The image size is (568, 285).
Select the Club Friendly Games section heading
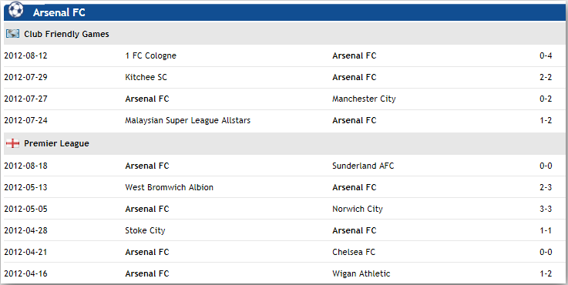pyautogui.click(x=66, y=34)
